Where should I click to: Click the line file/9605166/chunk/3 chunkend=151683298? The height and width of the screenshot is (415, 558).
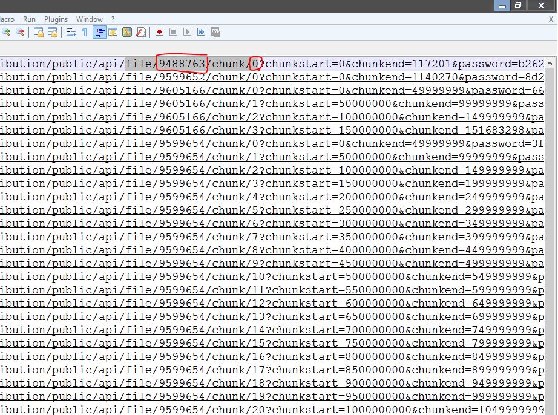point(272,131)
